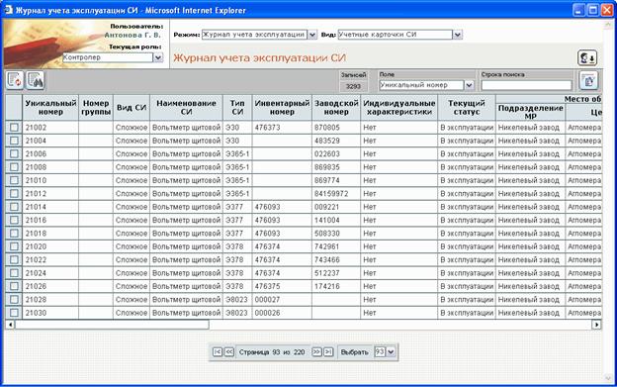The width and height of the screenshot is (617, 387).
Task: Click the Вид СИ column header
Action: 132,108
